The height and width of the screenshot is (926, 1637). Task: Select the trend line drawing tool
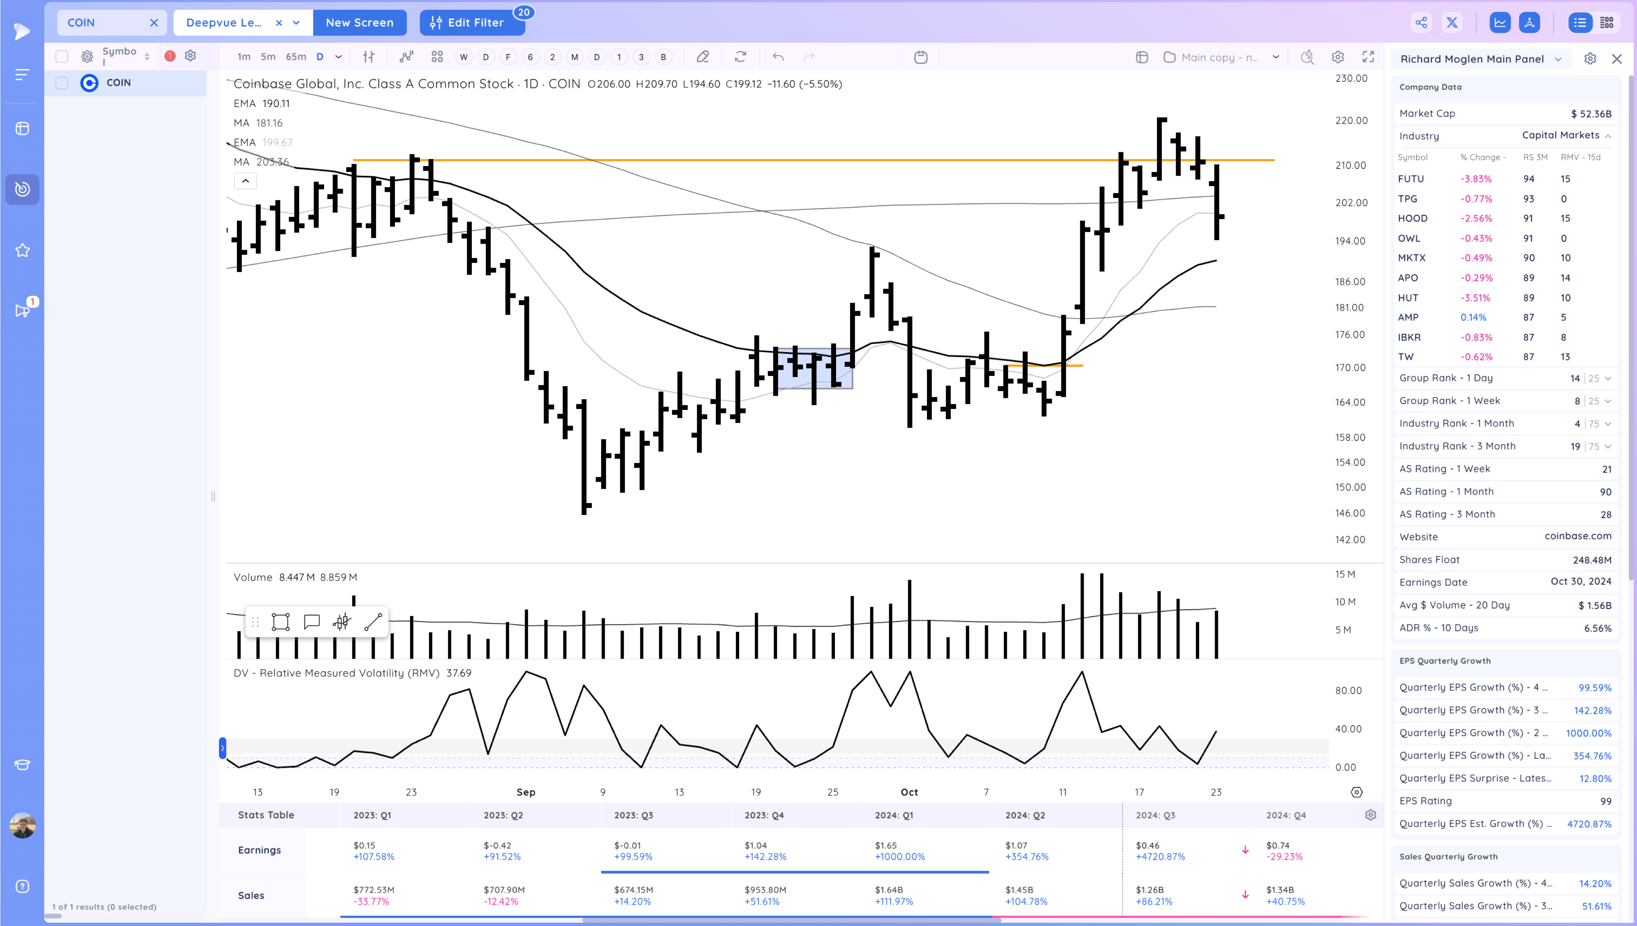click(374, 621)
